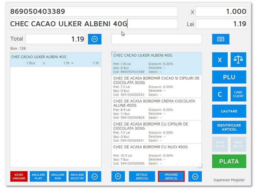The image size is (257, 192).
Task: Click IDENTIFICARE ARTICOL button
Action: 229,127
